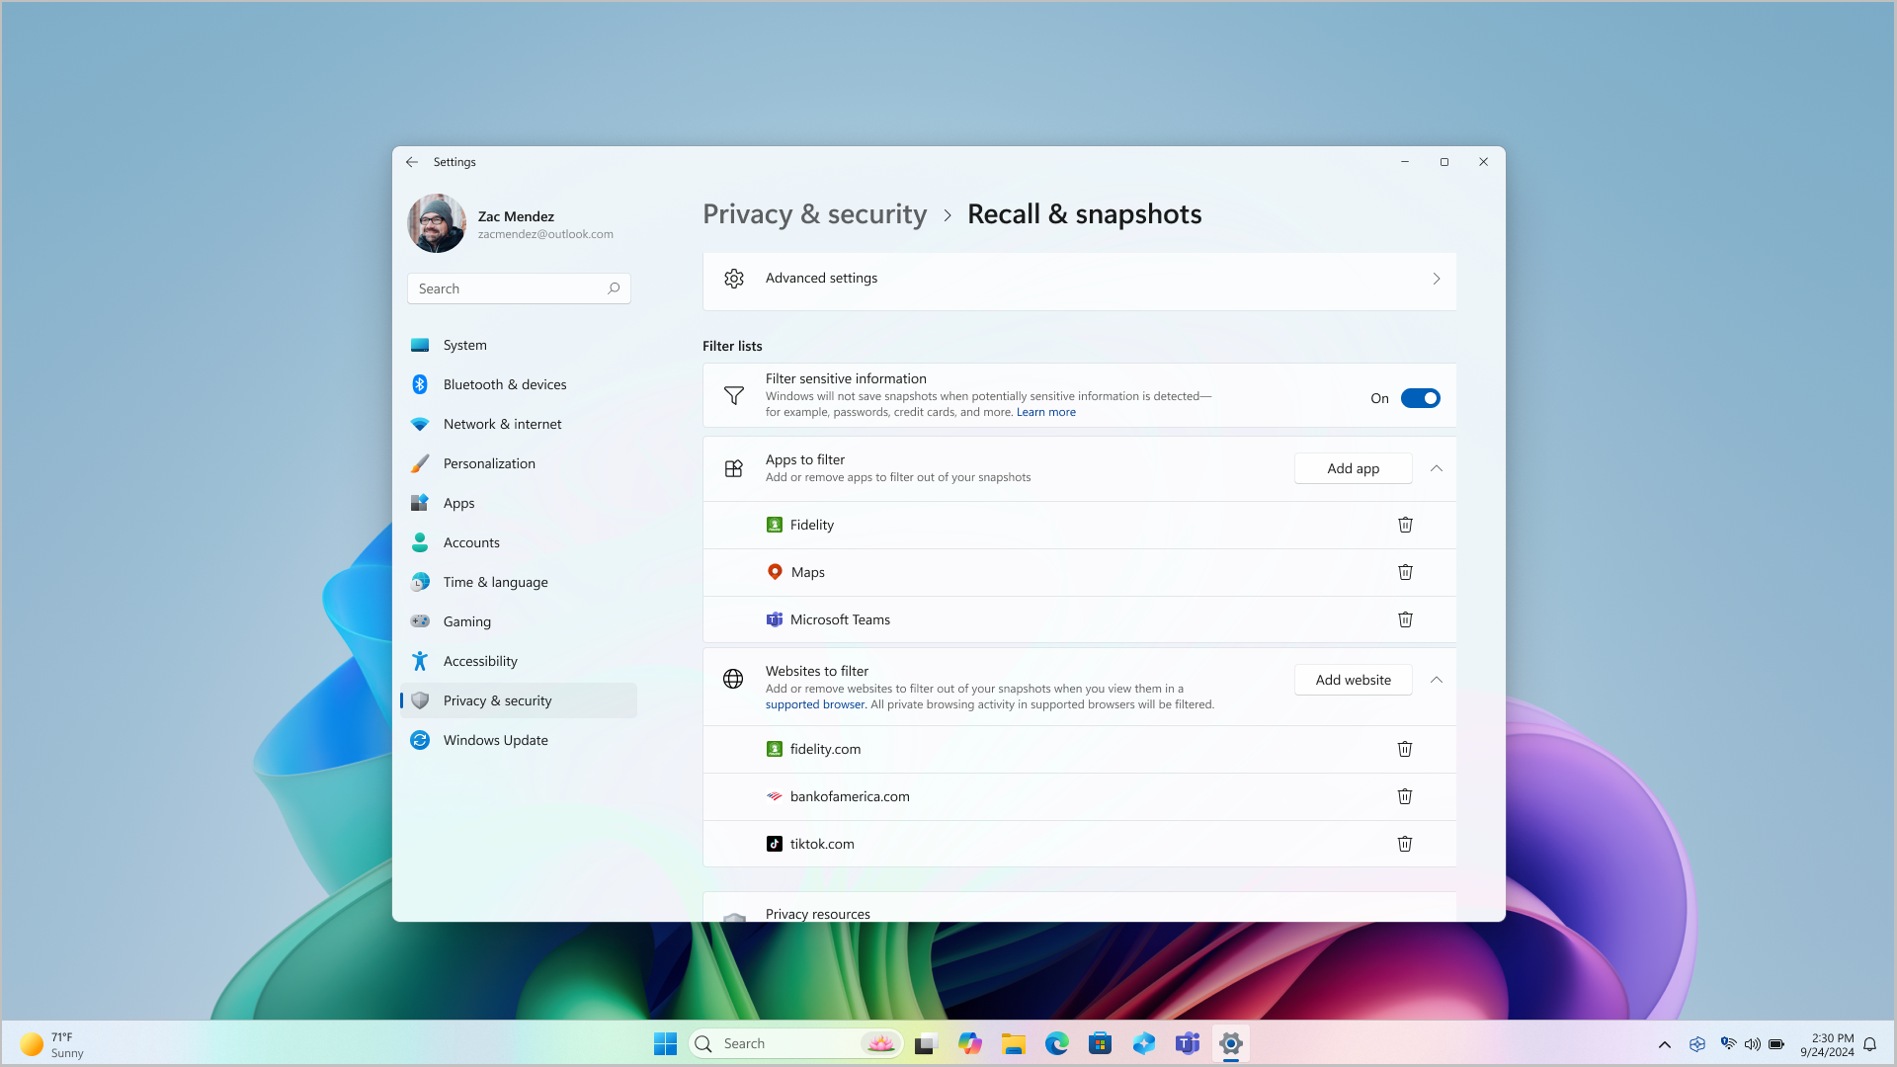Click the Add website button
This screenshot has width=1897, height=1067.
[1354, 679]
